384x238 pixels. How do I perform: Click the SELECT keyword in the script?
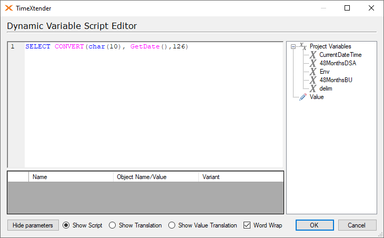tap(38, 46)
